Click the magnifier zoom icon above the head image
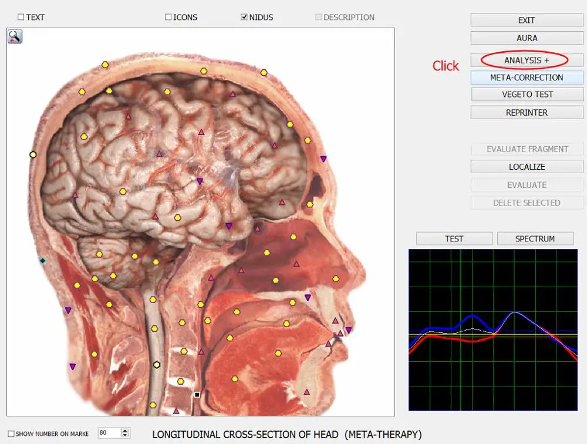The image size is (587, 444). click(15, 36)
